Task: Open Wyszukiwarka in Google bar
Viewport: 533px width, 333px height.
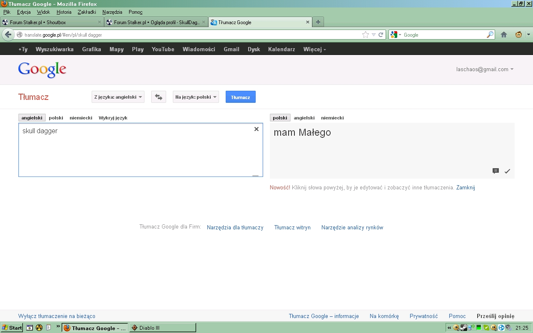Action: pos(55,49)
